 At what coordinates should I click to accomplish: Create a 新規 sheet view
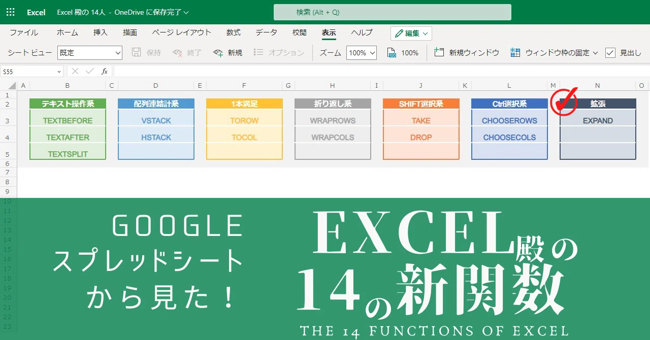point(228,53)
